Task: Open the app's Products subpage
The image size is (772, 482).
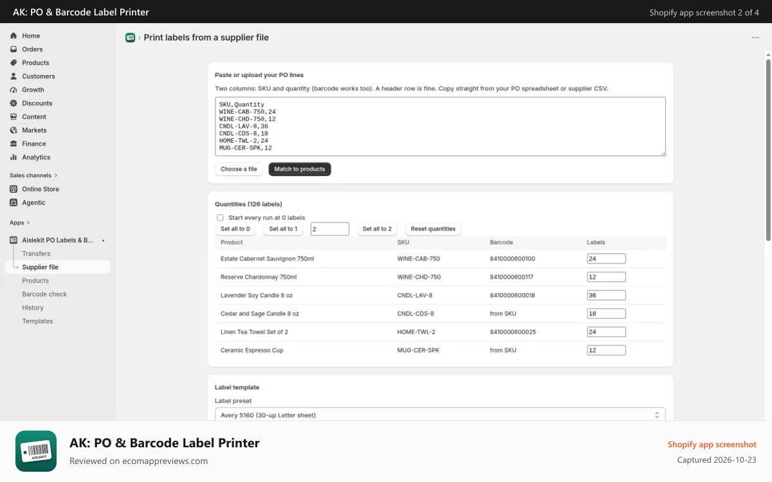Action: click(35, 281)
